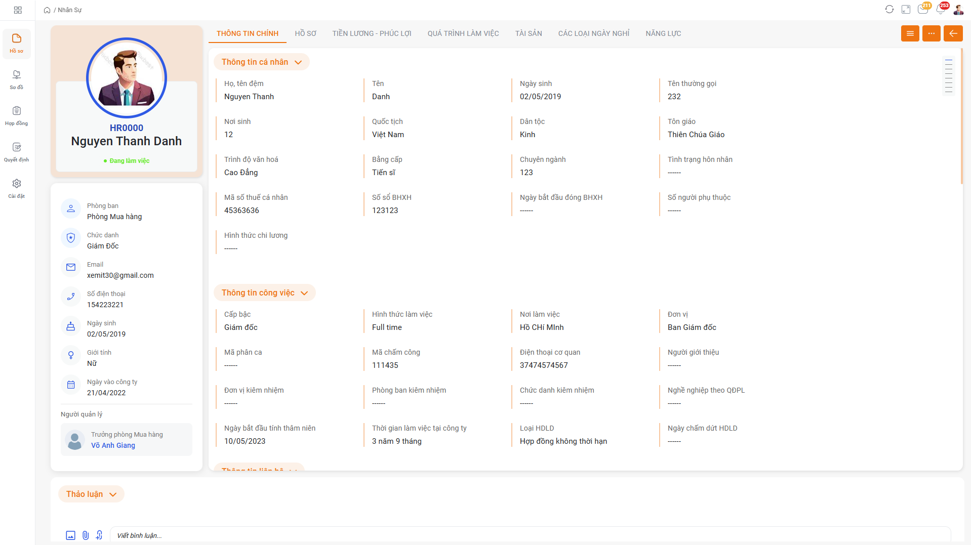Click the orange three-dots more button
Screen dimensions: 971x545
pyautogui.click(x=931, y=33)
